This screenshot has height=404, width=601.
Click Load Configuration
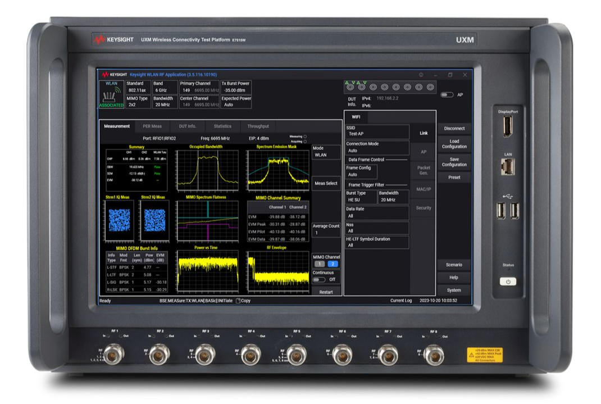pos(454,144)
